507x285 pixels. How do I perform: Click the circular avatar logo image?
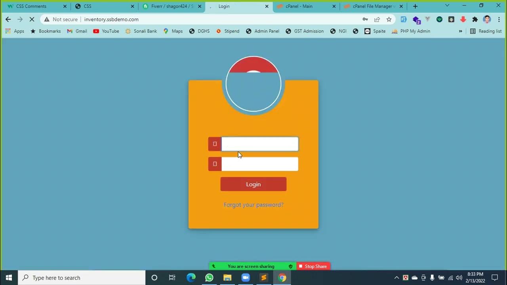tap(253, 84)
